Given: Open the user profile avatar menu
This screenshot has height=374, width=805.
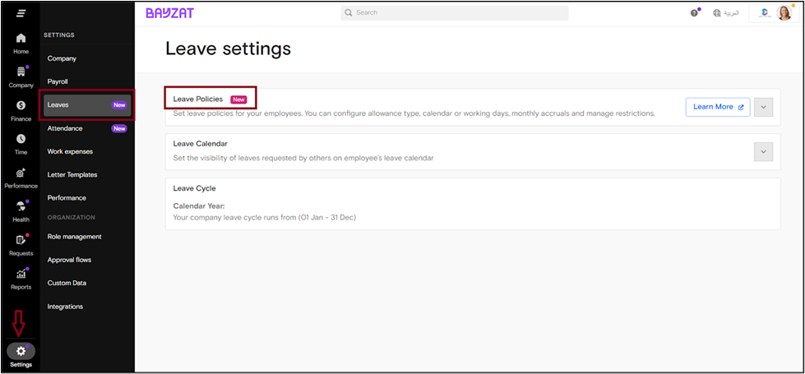Looking at the screenshot, I should pos(784,13).
